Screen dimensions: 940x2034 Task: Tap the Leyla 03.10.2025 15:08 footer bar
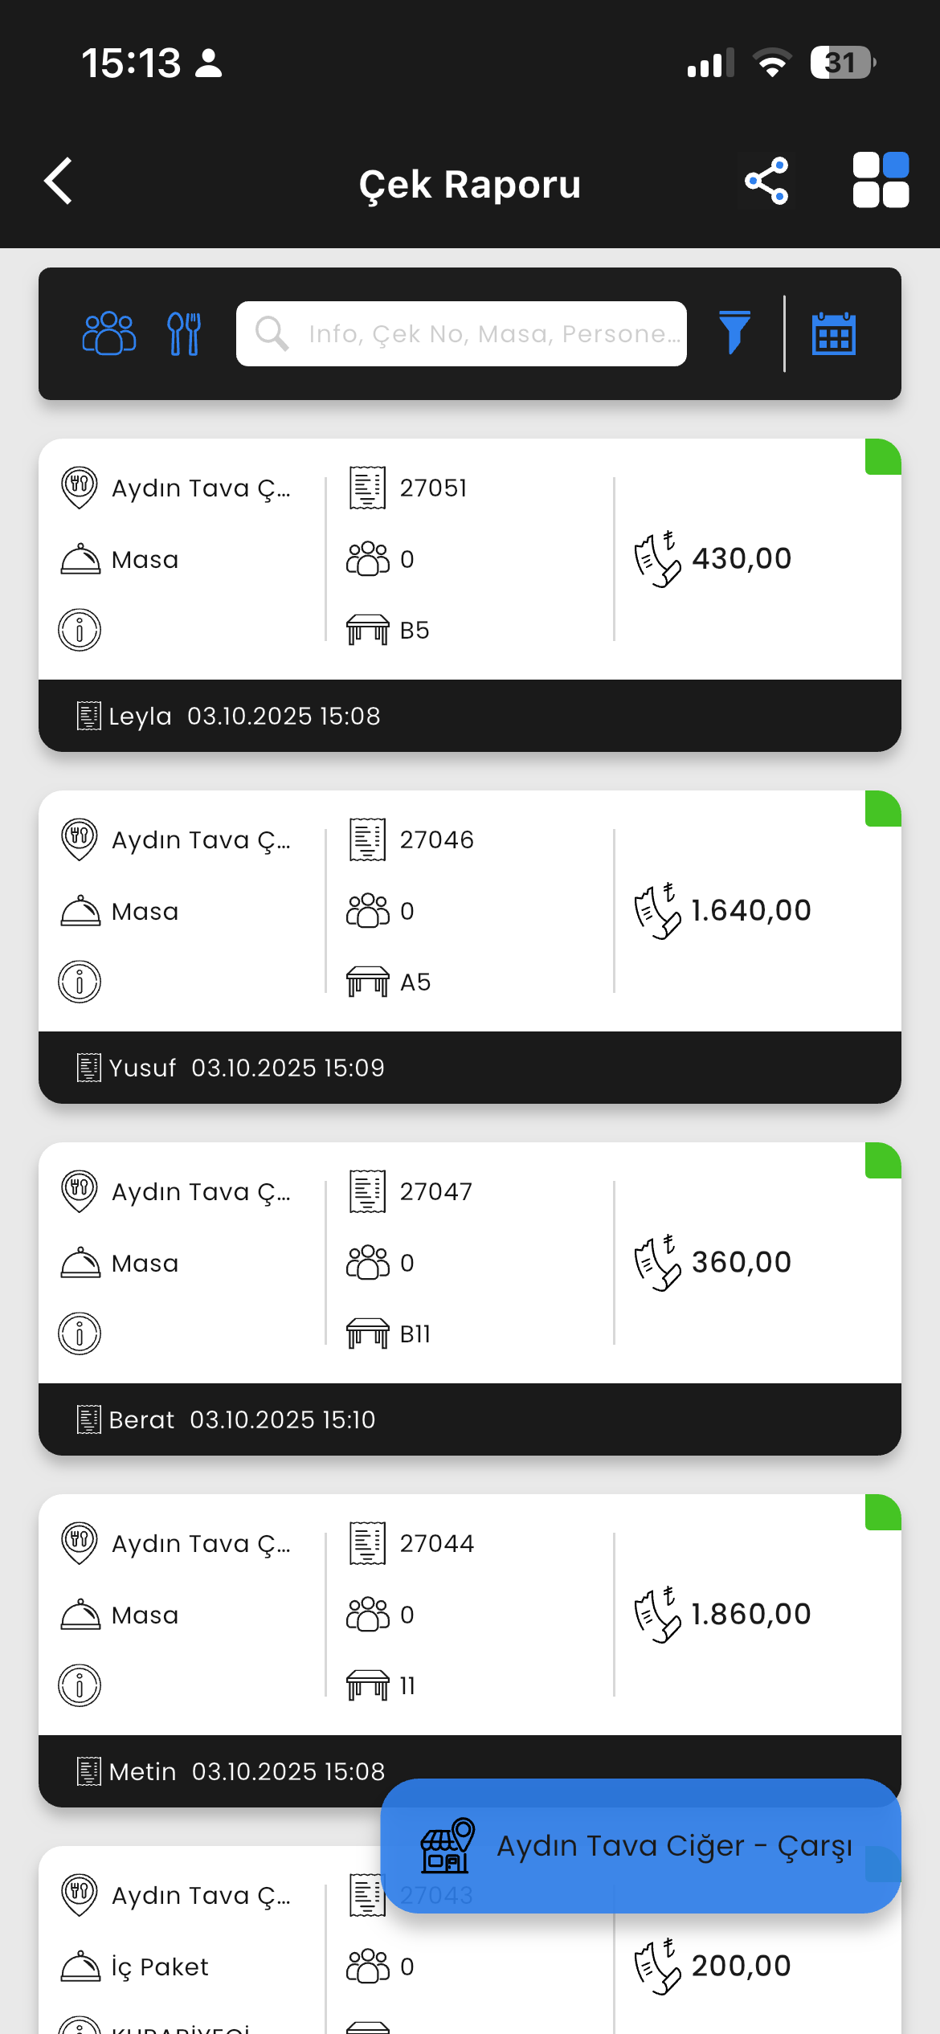(x=470, y=716)
